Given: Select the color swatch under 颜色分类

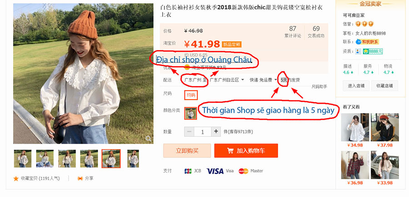Looking at the screenshot, I should point(190,113).
